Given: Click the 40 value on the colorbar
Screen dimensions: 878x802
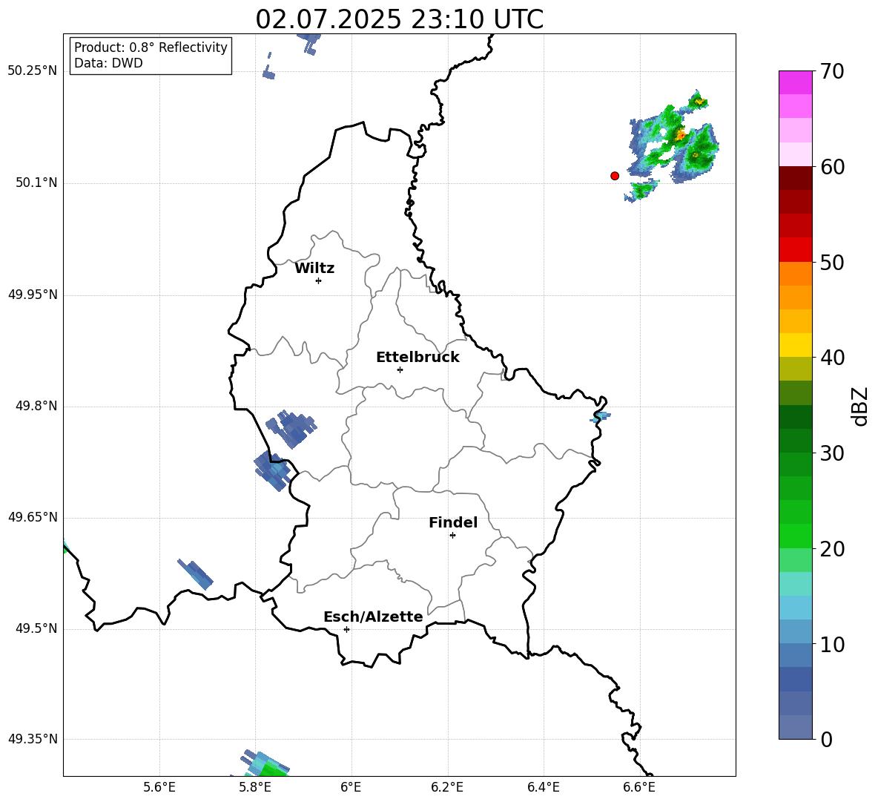Looking at the screenshot, I should tap(832, 358).
